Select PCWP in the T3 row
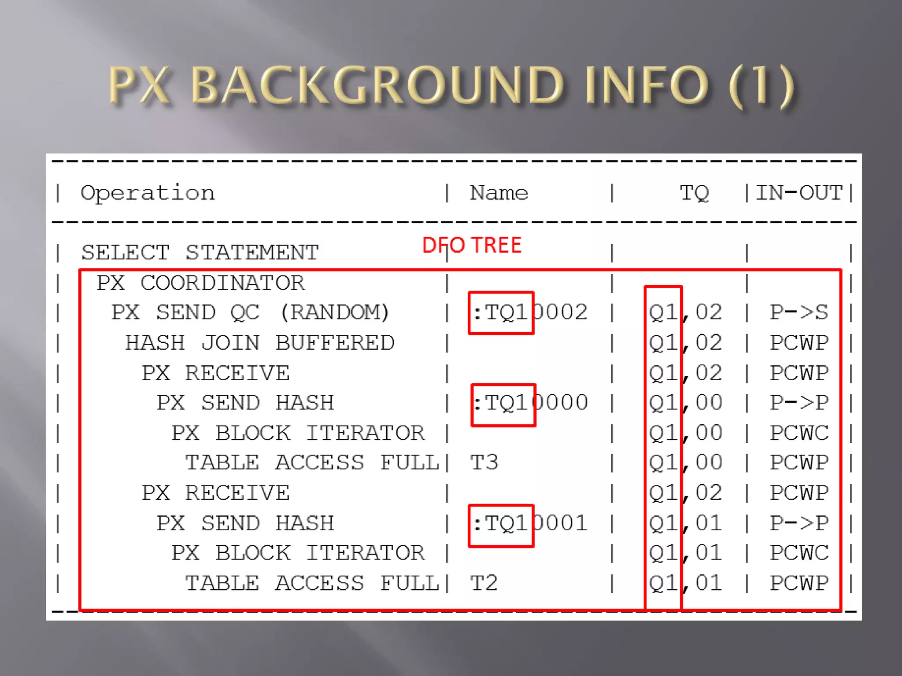This screenshot has width=902, height=676. click(799, 463)
